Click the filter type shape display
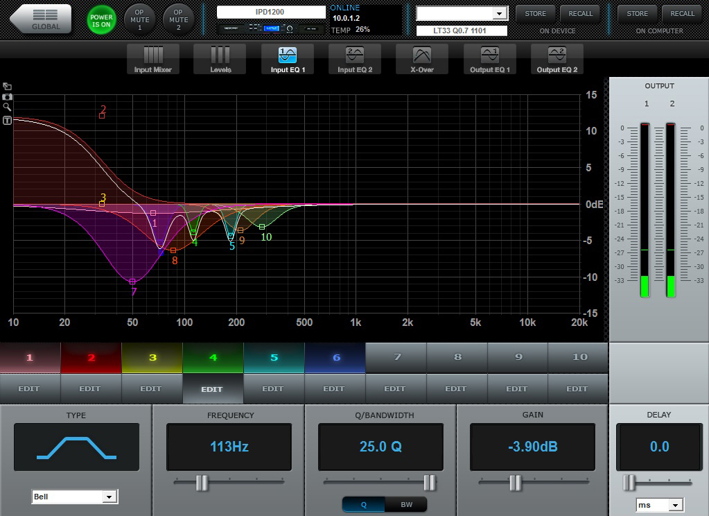Image resolution: width=709 pixels, height=516 pixels. pos(76,447)
